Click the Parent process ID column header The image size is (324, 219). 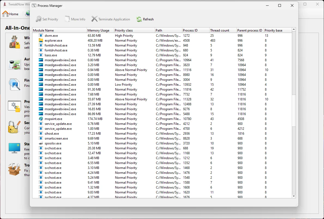(x=250, y=30)
